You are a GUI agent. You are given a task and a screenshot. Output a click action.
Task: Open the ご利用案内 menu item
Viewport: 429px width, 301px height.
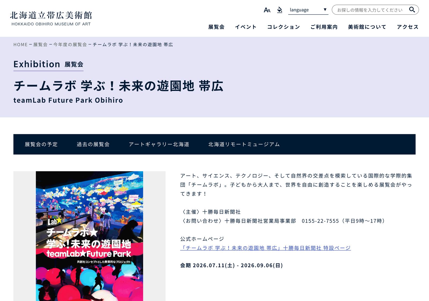324,27
